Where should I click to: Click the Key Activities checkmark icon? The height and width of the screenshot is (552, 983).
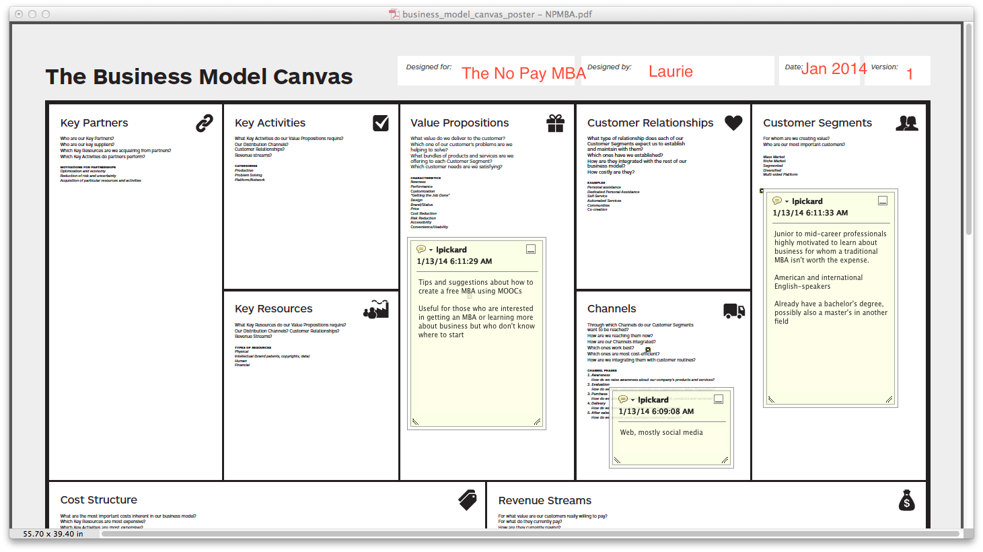click(x=381, y=123)
